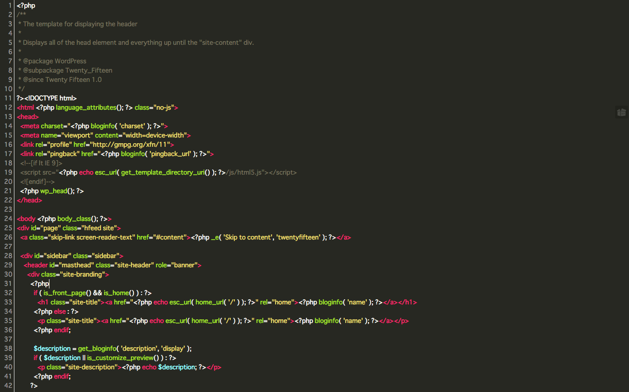
Task: Click 'get_template_directory_uri()' function call
Action: click(166, 172)
